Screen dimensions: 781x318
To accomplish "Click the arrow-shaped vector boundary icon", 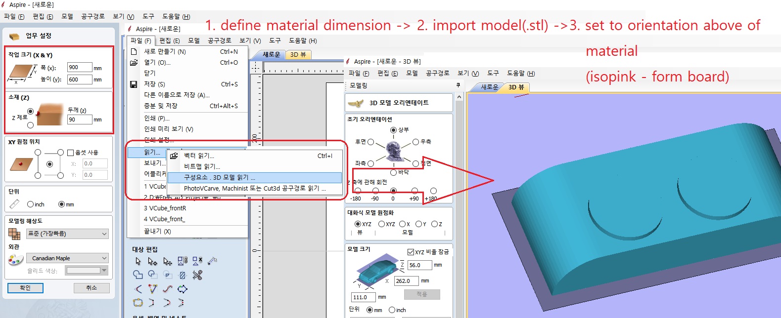I will pyautogui.click(x=183, y=289).
